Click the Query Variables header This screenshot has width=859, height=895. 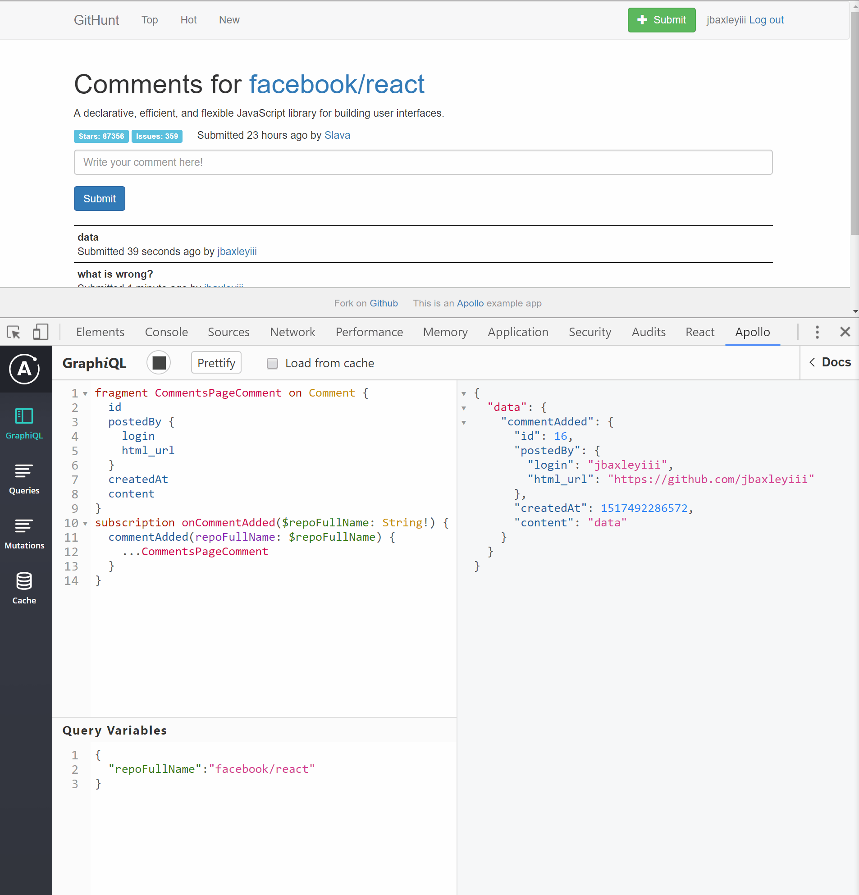[x=114, y=731]
